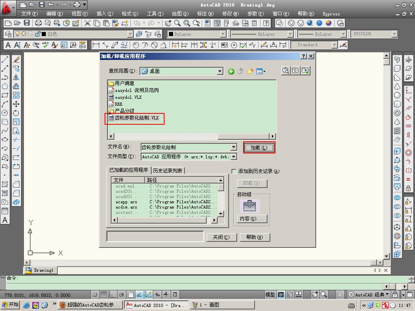This screenshot has height=311, width=415.
Task: Toggle Lineweight display in status bar
Action: (166, 294)
